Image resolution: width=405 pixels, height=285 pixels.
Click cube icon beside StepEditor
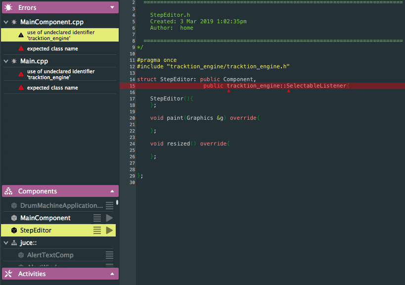(14, 231)
